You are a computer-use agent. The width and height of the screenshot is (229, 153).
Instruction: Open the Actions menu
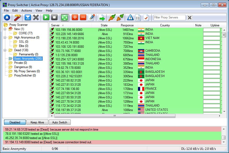tap(27, 11)
